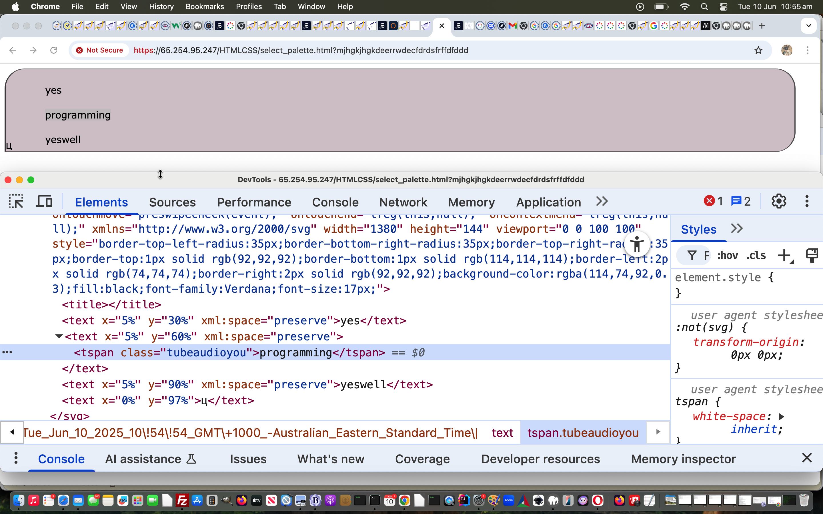
Task: Close the active Chrome tab
Action: point(442,25)
